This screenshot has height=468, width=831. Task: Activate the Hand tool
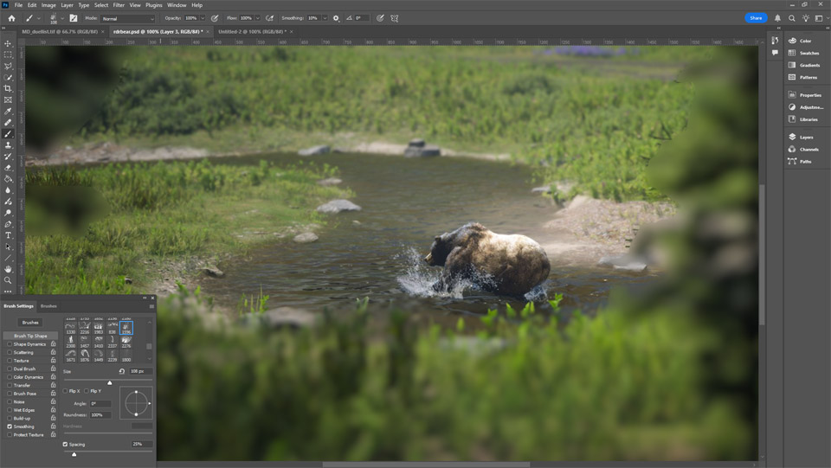click(x=9, y=269)
